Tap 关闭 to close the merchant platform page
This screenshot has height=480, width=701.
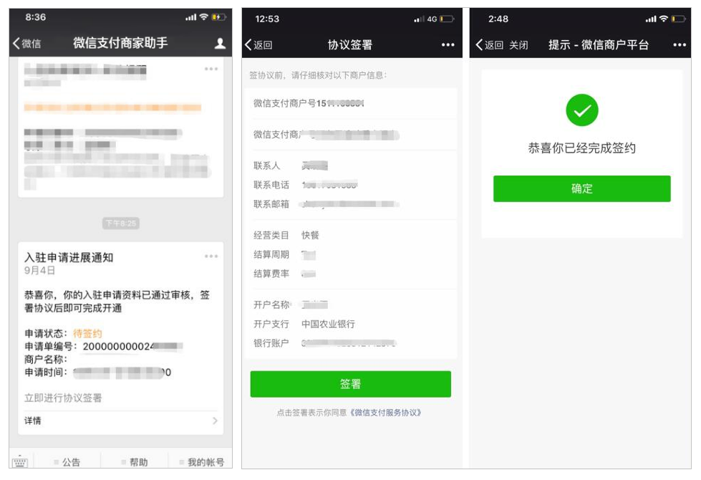coord(518,44)
